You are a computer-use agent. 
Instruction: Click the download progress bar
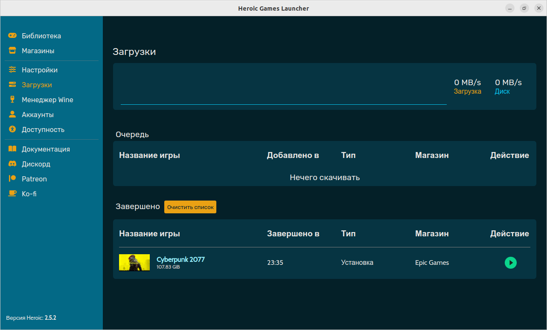(x=284, y=104)
